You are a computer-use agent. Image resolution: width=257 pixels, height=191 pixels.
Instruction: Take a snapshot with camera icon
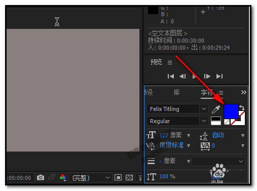tap(41, 177)
